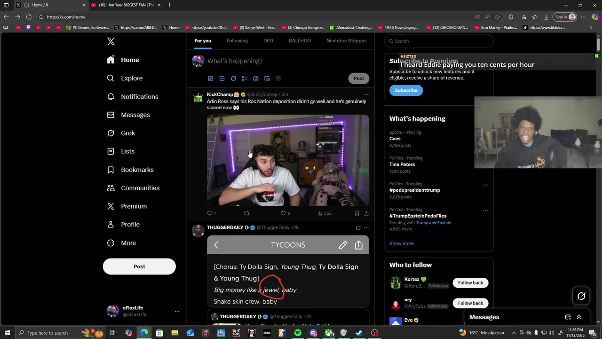Open the tiktok.com bookmark
Viewport: 602px width, 339px height.
pos(544,28)
